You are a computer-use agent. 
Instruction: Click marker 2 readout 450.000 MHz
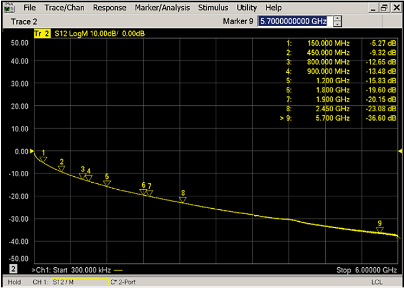click(329, 53)
